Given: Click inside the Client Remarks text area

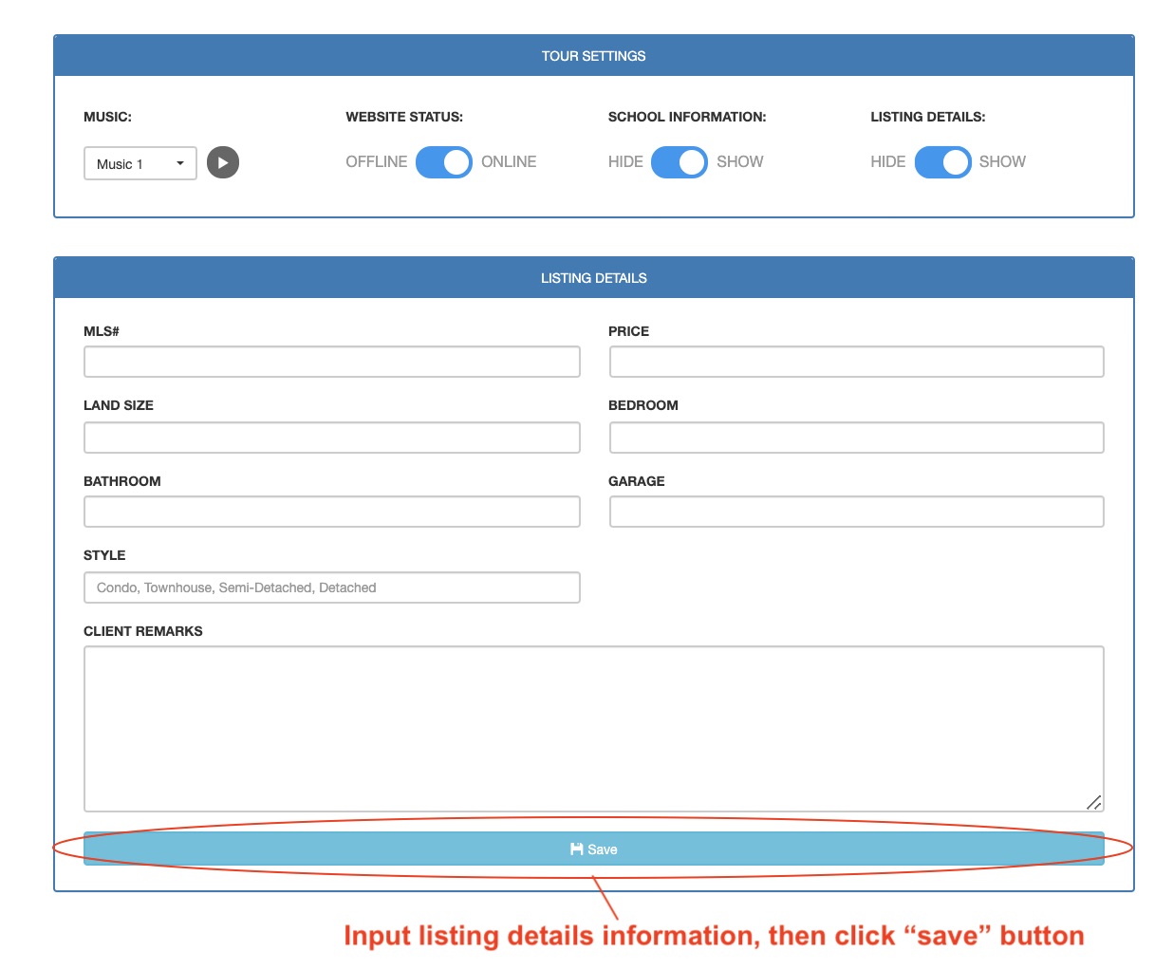Looking at the screenshot, I should [593, 728].
